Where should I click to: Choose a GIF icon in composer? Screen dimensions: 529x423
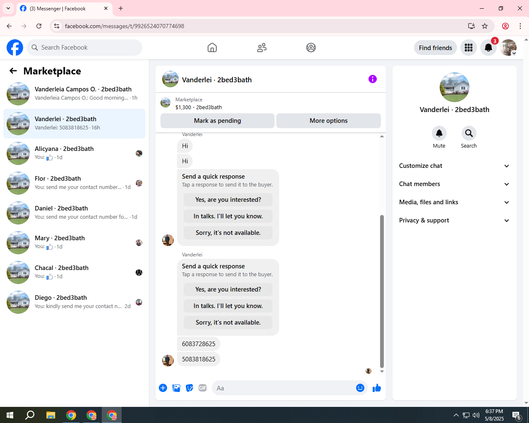203,388
